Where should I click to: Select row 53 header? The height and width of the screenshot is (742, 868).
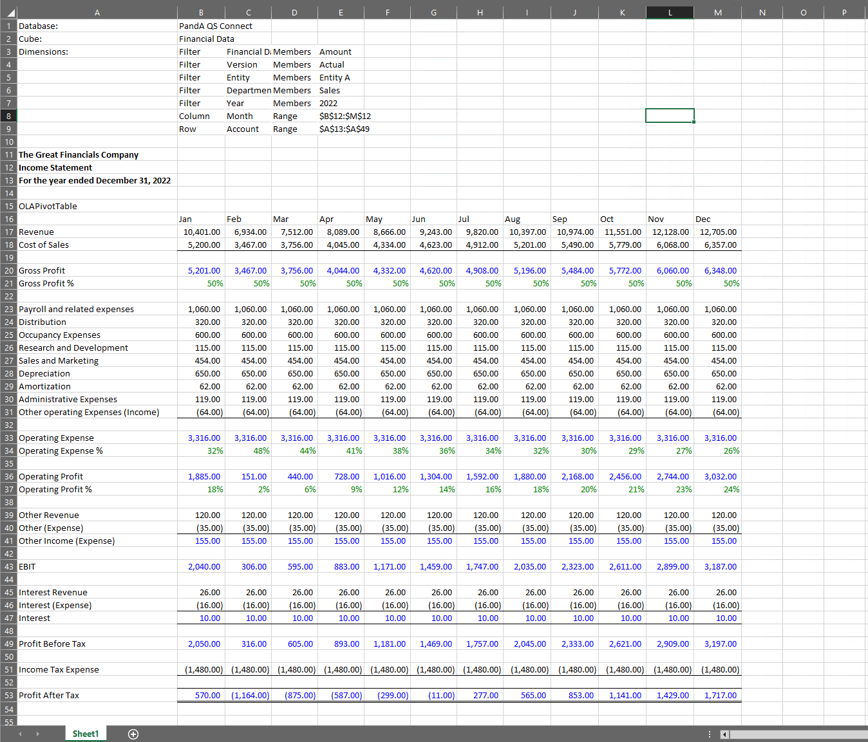(x=8, y=695)
